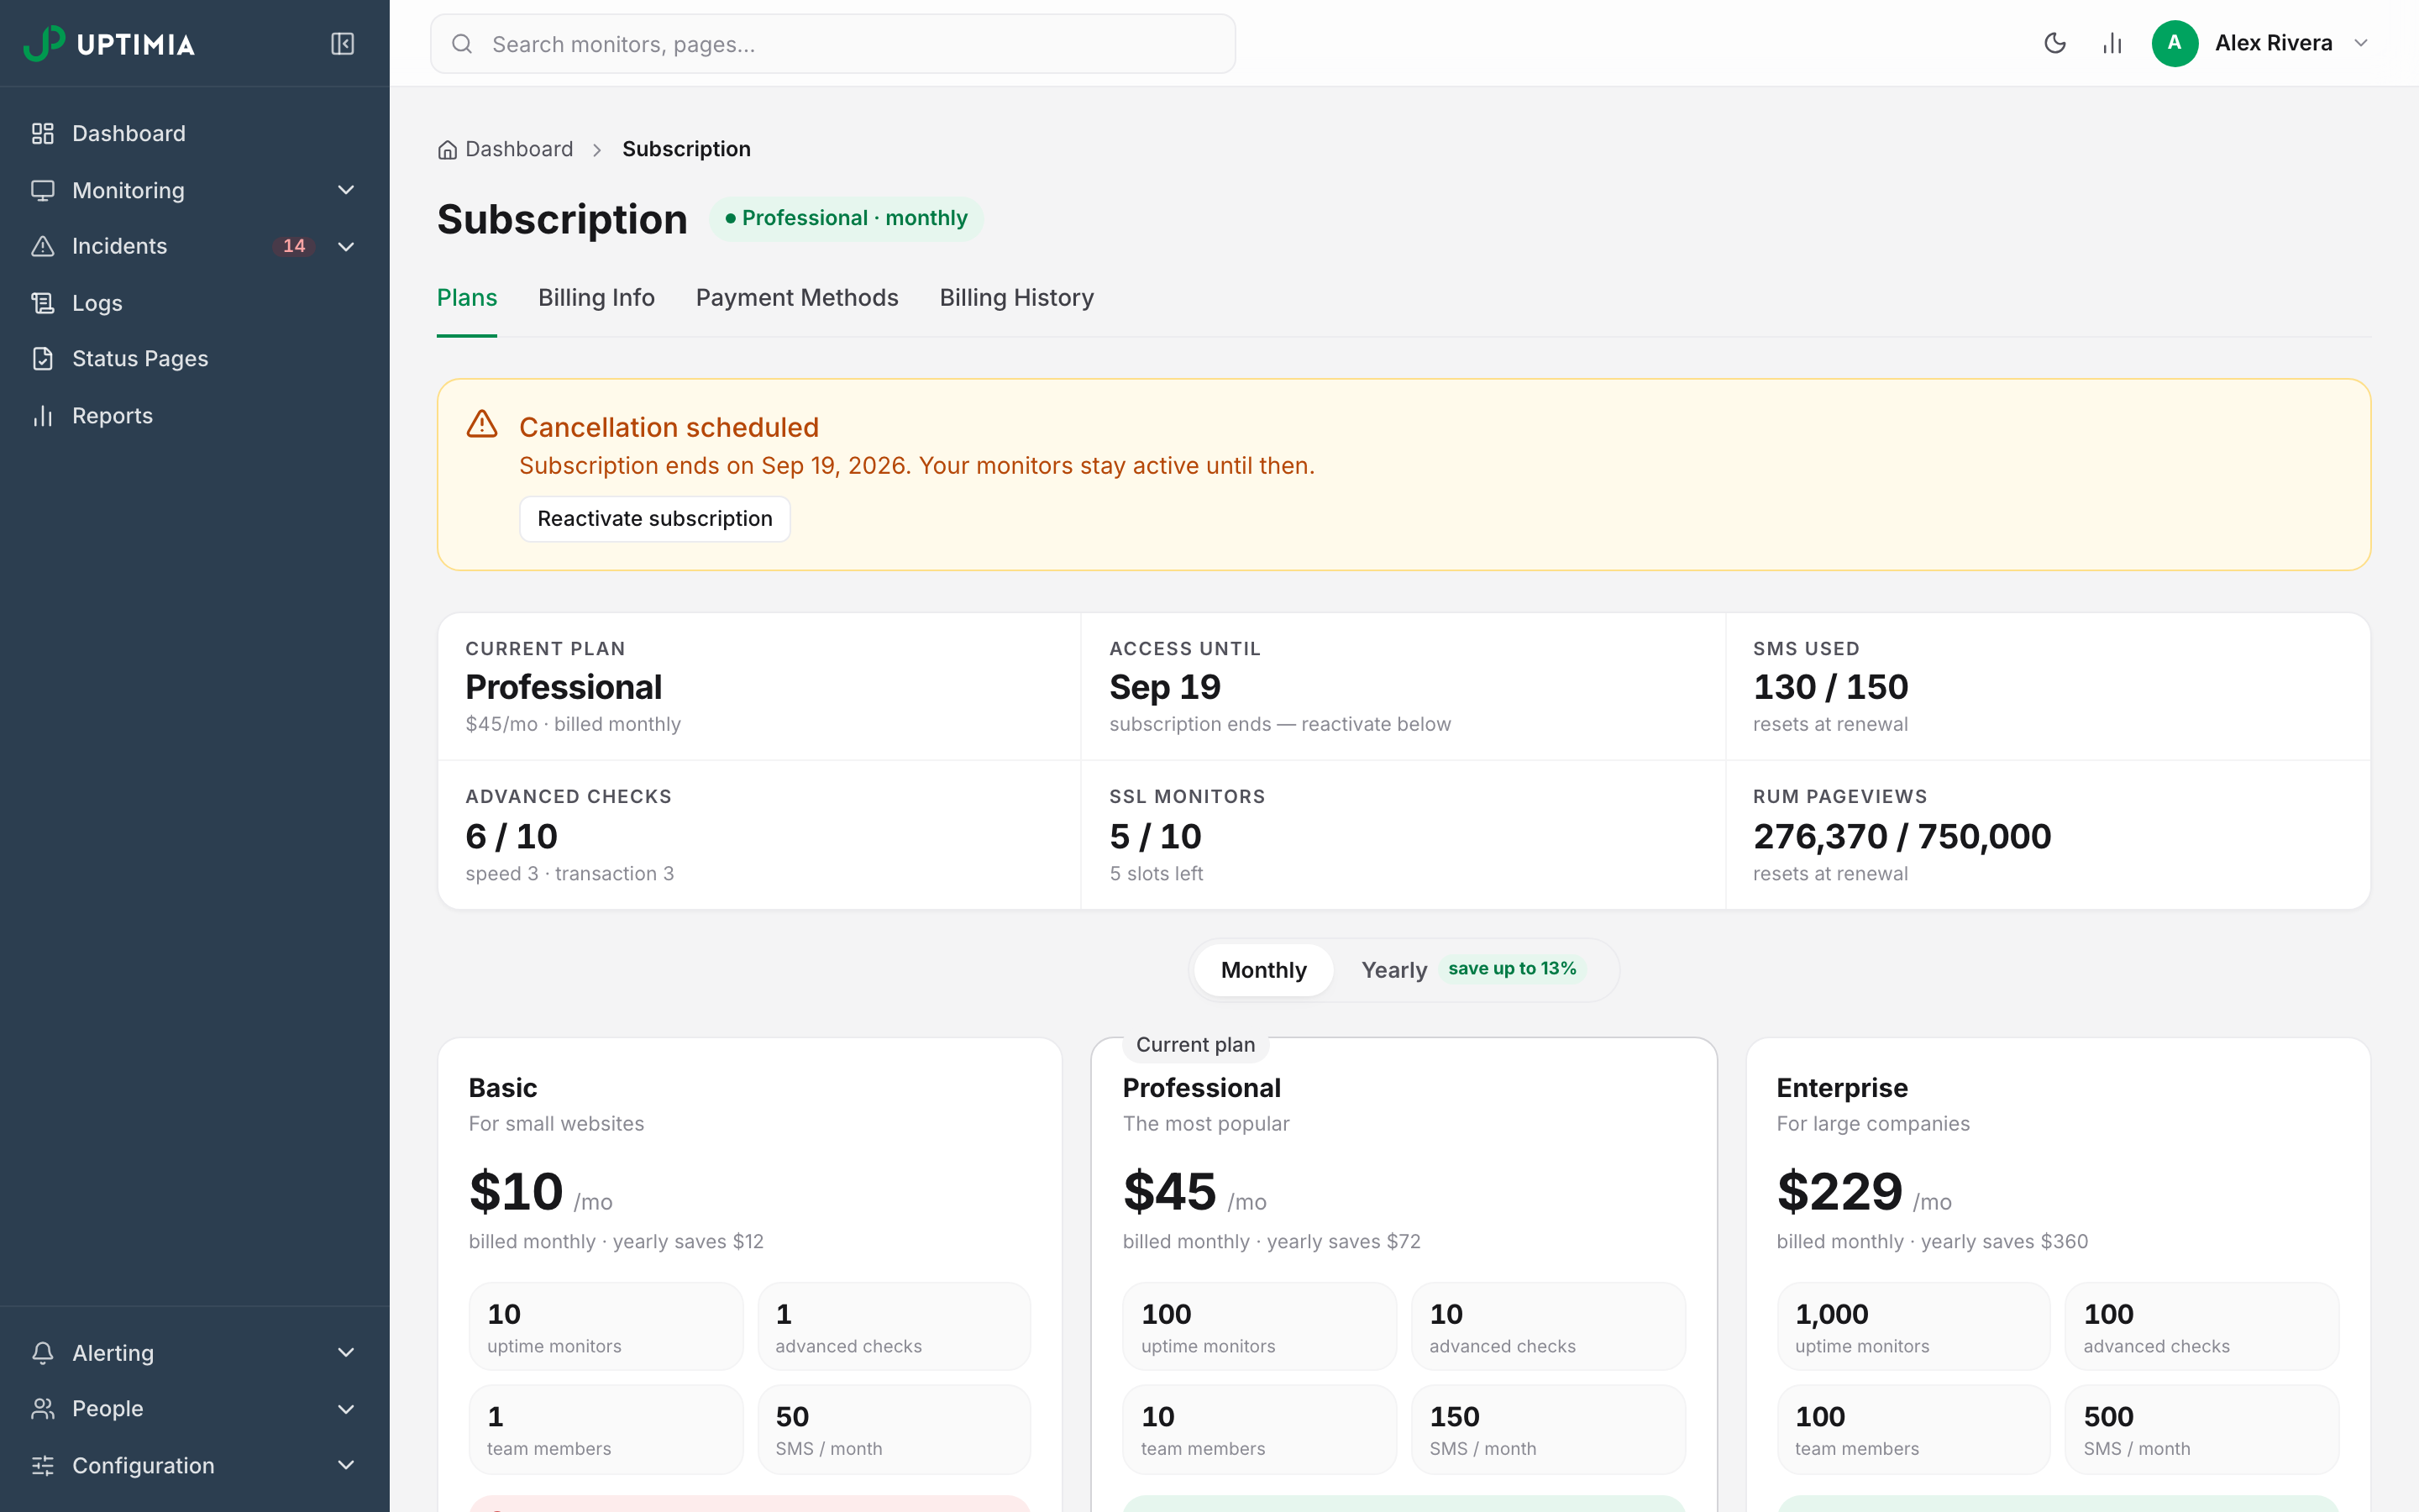Image resolution: width=2419 pixels, height=1512 pixels.
Task: Collapse the sidebar panel icon
Action: point(342,43)
